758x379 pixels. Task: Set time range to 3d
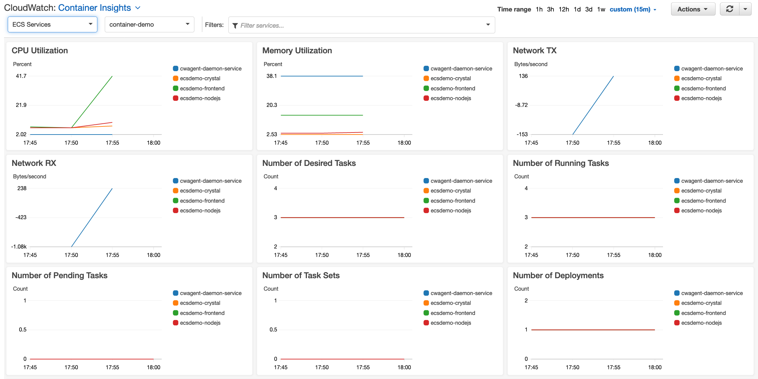click(589, 9)
